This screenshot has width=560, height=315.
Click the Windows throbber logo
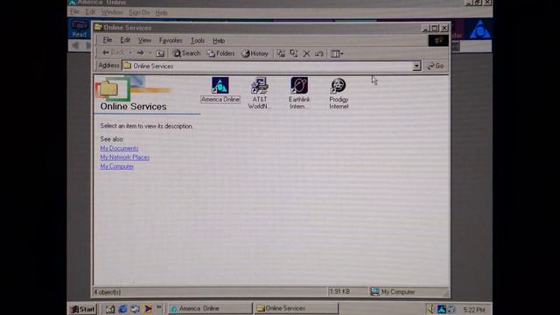pos(438,41)
